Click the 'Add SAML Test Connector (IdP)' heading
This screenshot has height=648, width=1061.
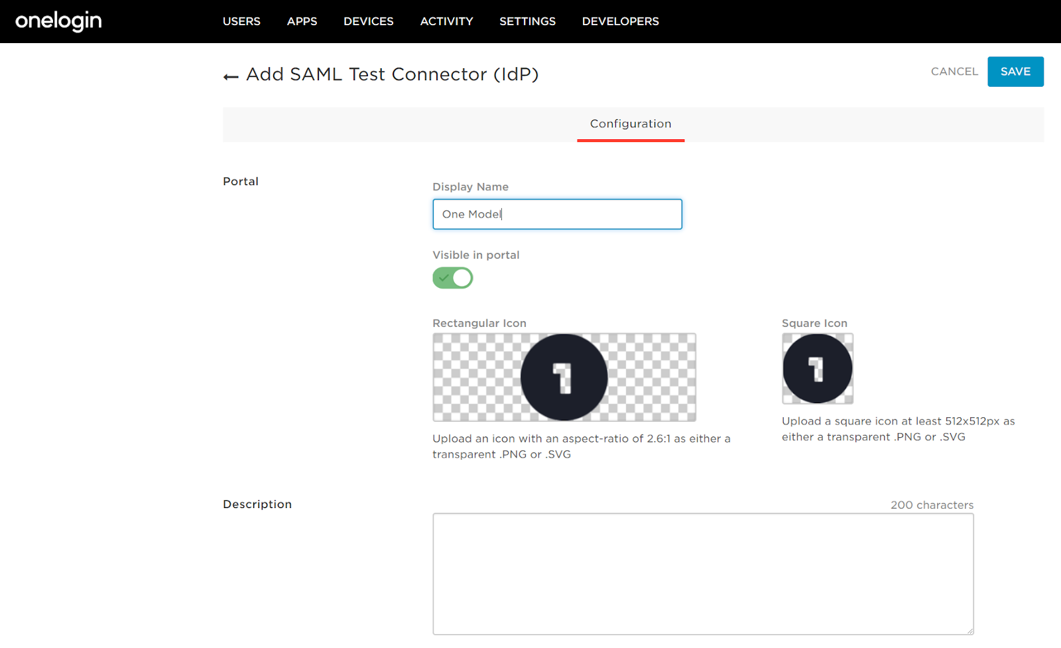click(393, 74)
